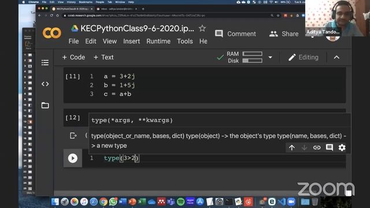The height and width of the screenshot is (208, 370).
Task: Open PowerPoint from the dock
Action: (x=132, y=202)
